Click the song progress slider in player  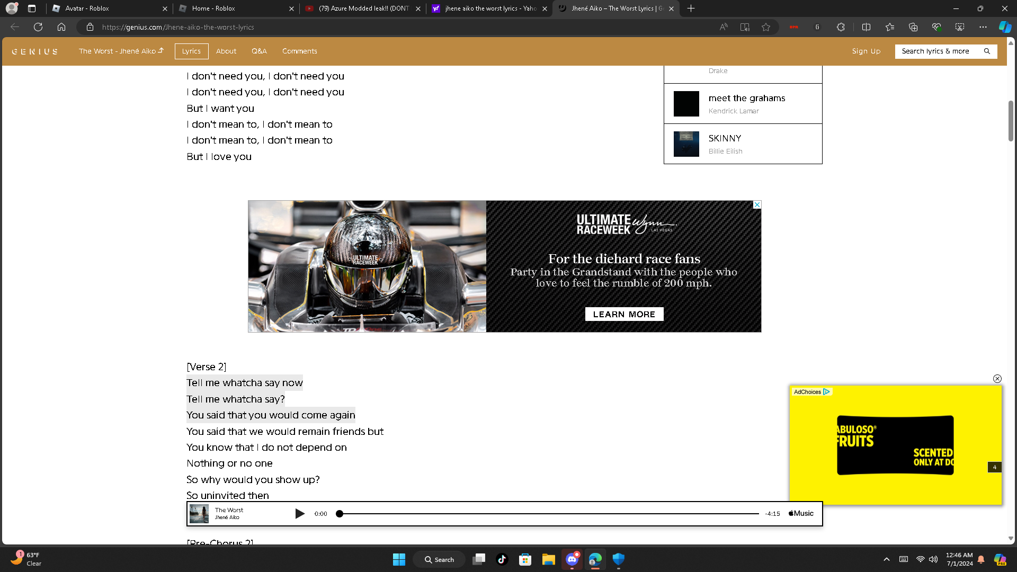coord(549,514)
